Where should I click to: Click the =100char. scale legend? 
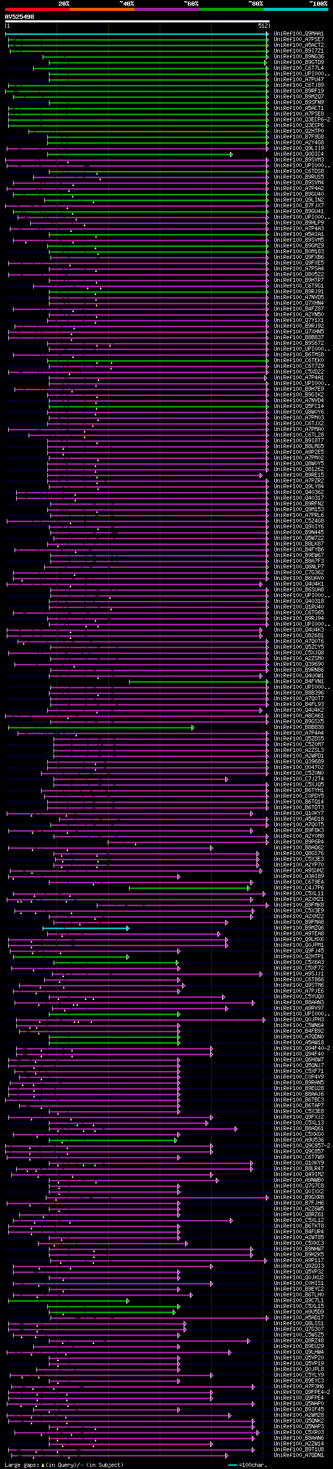[x=248, y=1464]
